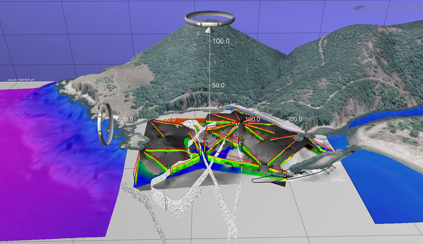Click the 50.0 vertical axis label
The width and height of the screenshot is (423, 244).
[218, 85]
